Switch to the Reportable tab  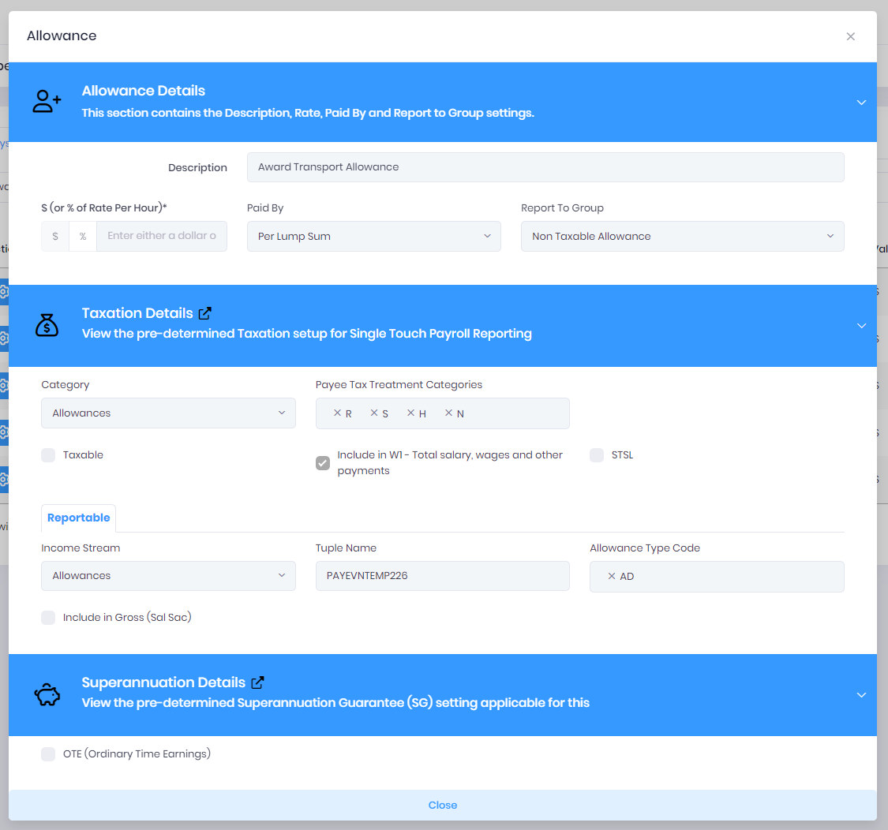pyautogui.click(x=79, y=518)
